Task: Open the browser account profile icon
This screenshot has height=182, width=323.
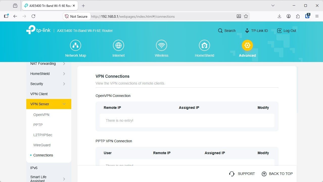Action: click(289, 16)
